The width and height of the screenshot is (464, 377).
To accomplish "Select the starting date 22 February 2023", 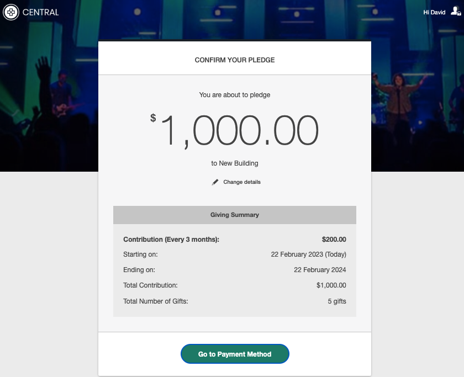I will (308, 254).
